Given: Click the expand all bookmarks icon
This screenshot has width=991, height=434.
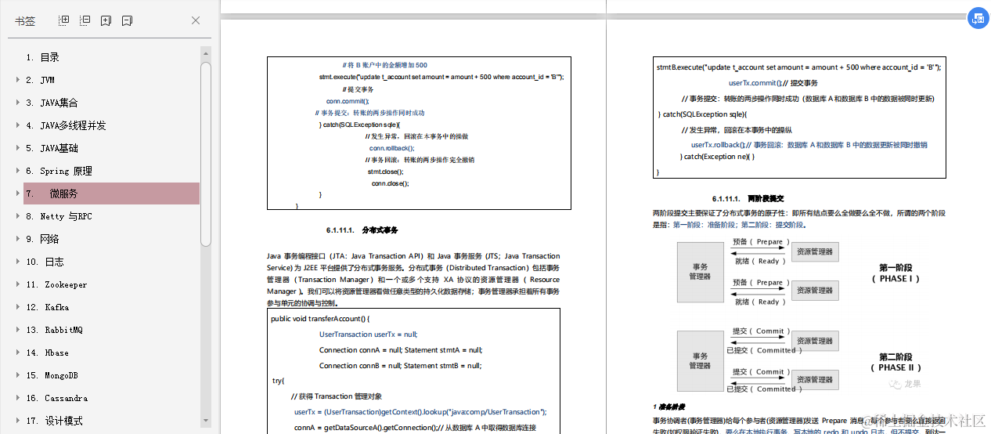Looking at the screenshot, I should (64, 20).
